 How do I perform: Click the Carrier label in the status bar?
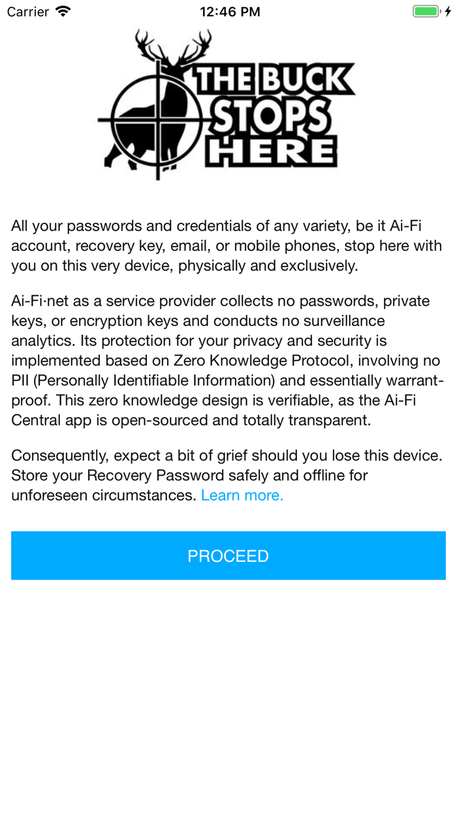[x=27, y=11]
